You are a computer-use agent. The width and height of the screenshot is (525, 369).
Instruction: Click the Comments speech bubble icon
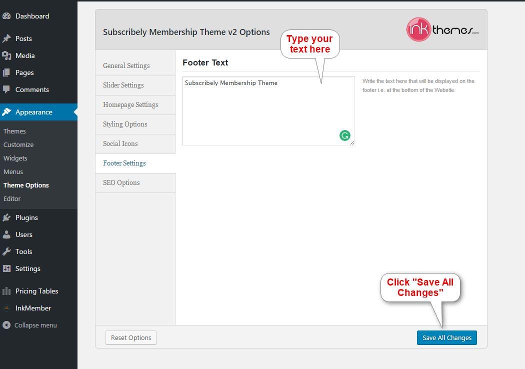6,89
